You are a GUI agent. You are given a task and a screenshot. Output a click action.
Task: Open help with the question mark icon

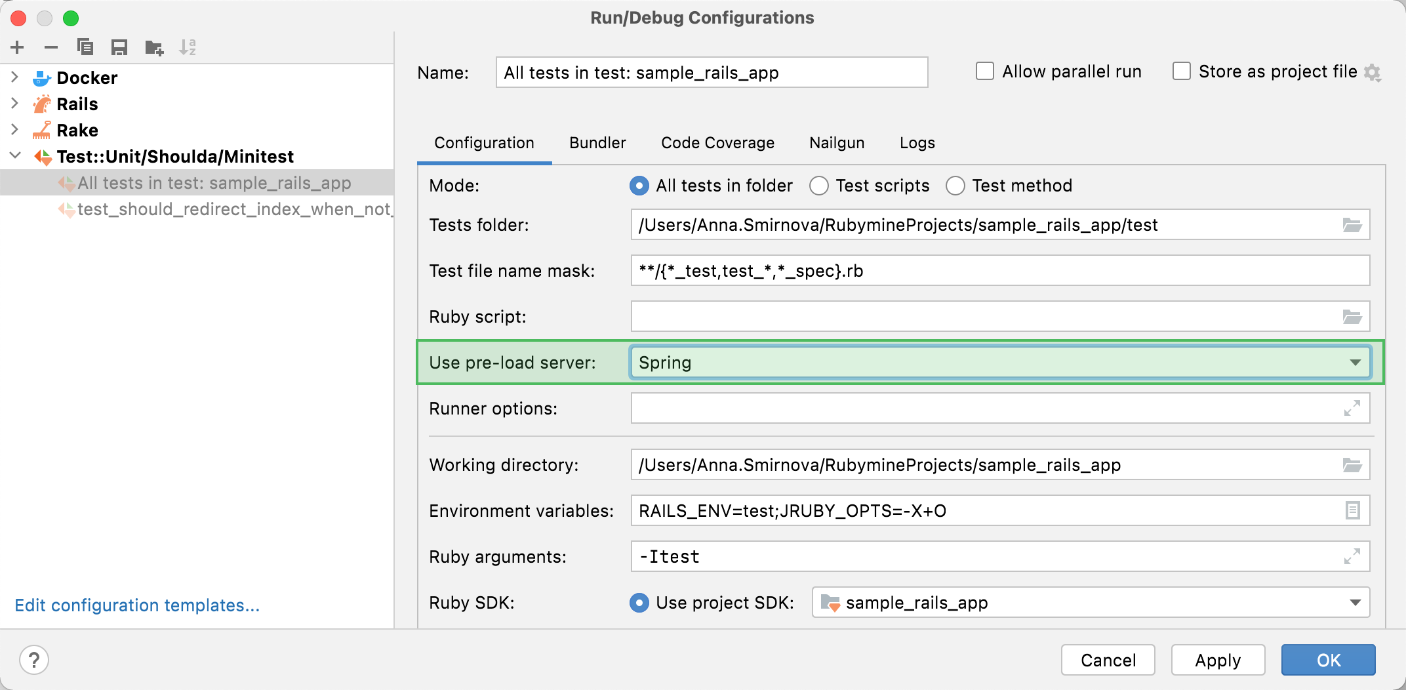[x=34, y=660]
